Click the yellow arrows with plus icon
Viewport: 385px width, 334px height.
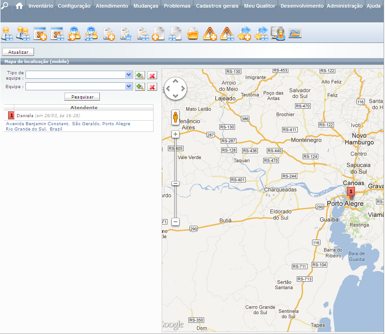(x=244, y=34)
